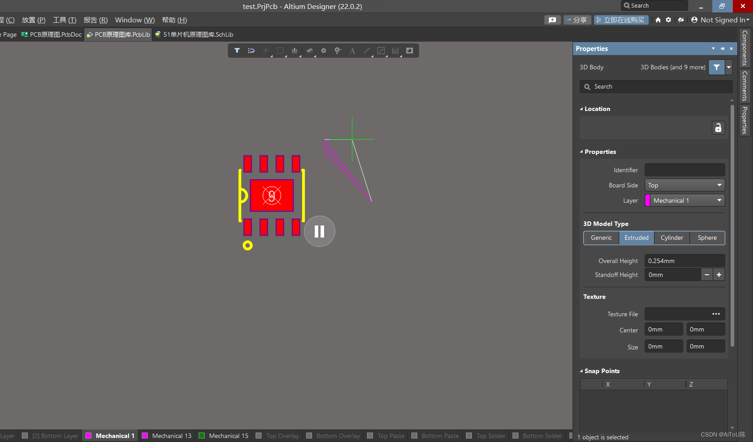Close the Properties panel

[x=732, y=48]
